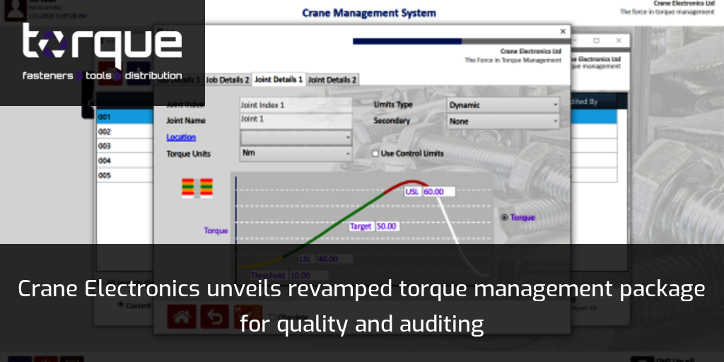Expand the Location combo box
This screenshot has height=362, width=724.
pos(296,136)
